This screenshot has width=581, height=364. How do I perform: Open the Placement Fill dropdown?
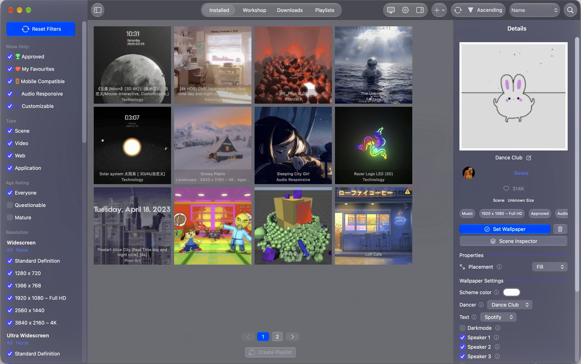(549, 267)
